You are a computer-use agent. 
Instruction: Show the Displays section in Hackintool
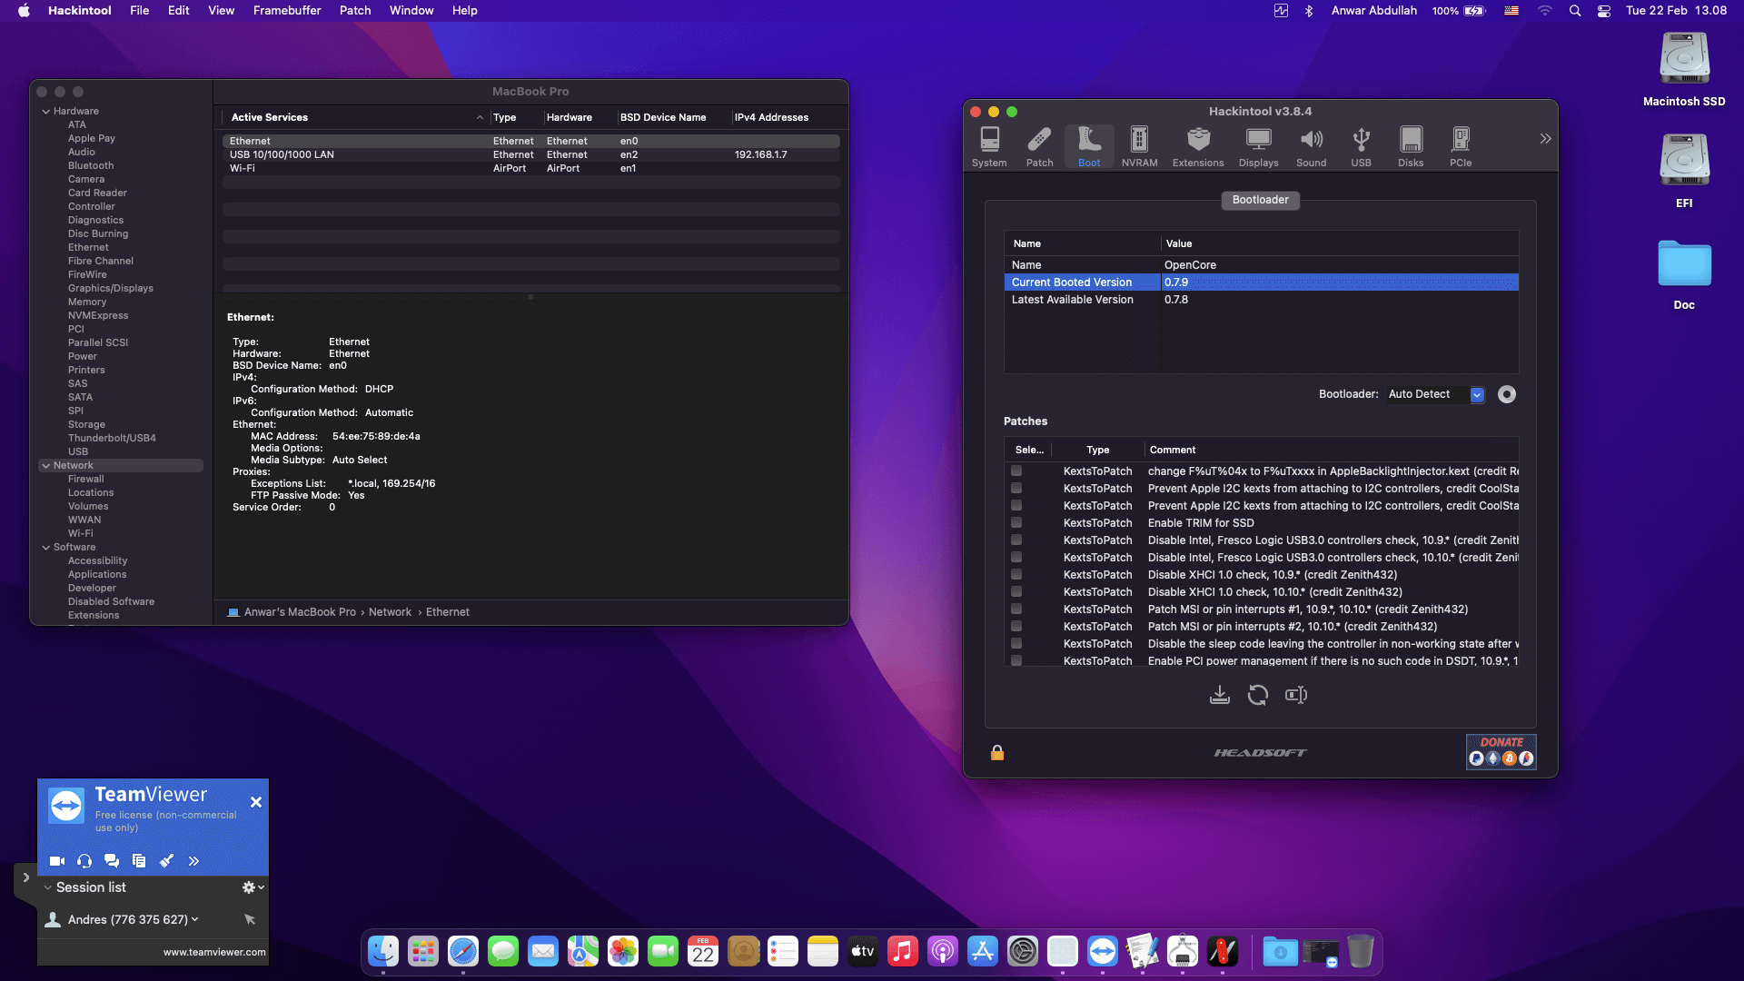pyautogui.click(x=1258, y=147)
